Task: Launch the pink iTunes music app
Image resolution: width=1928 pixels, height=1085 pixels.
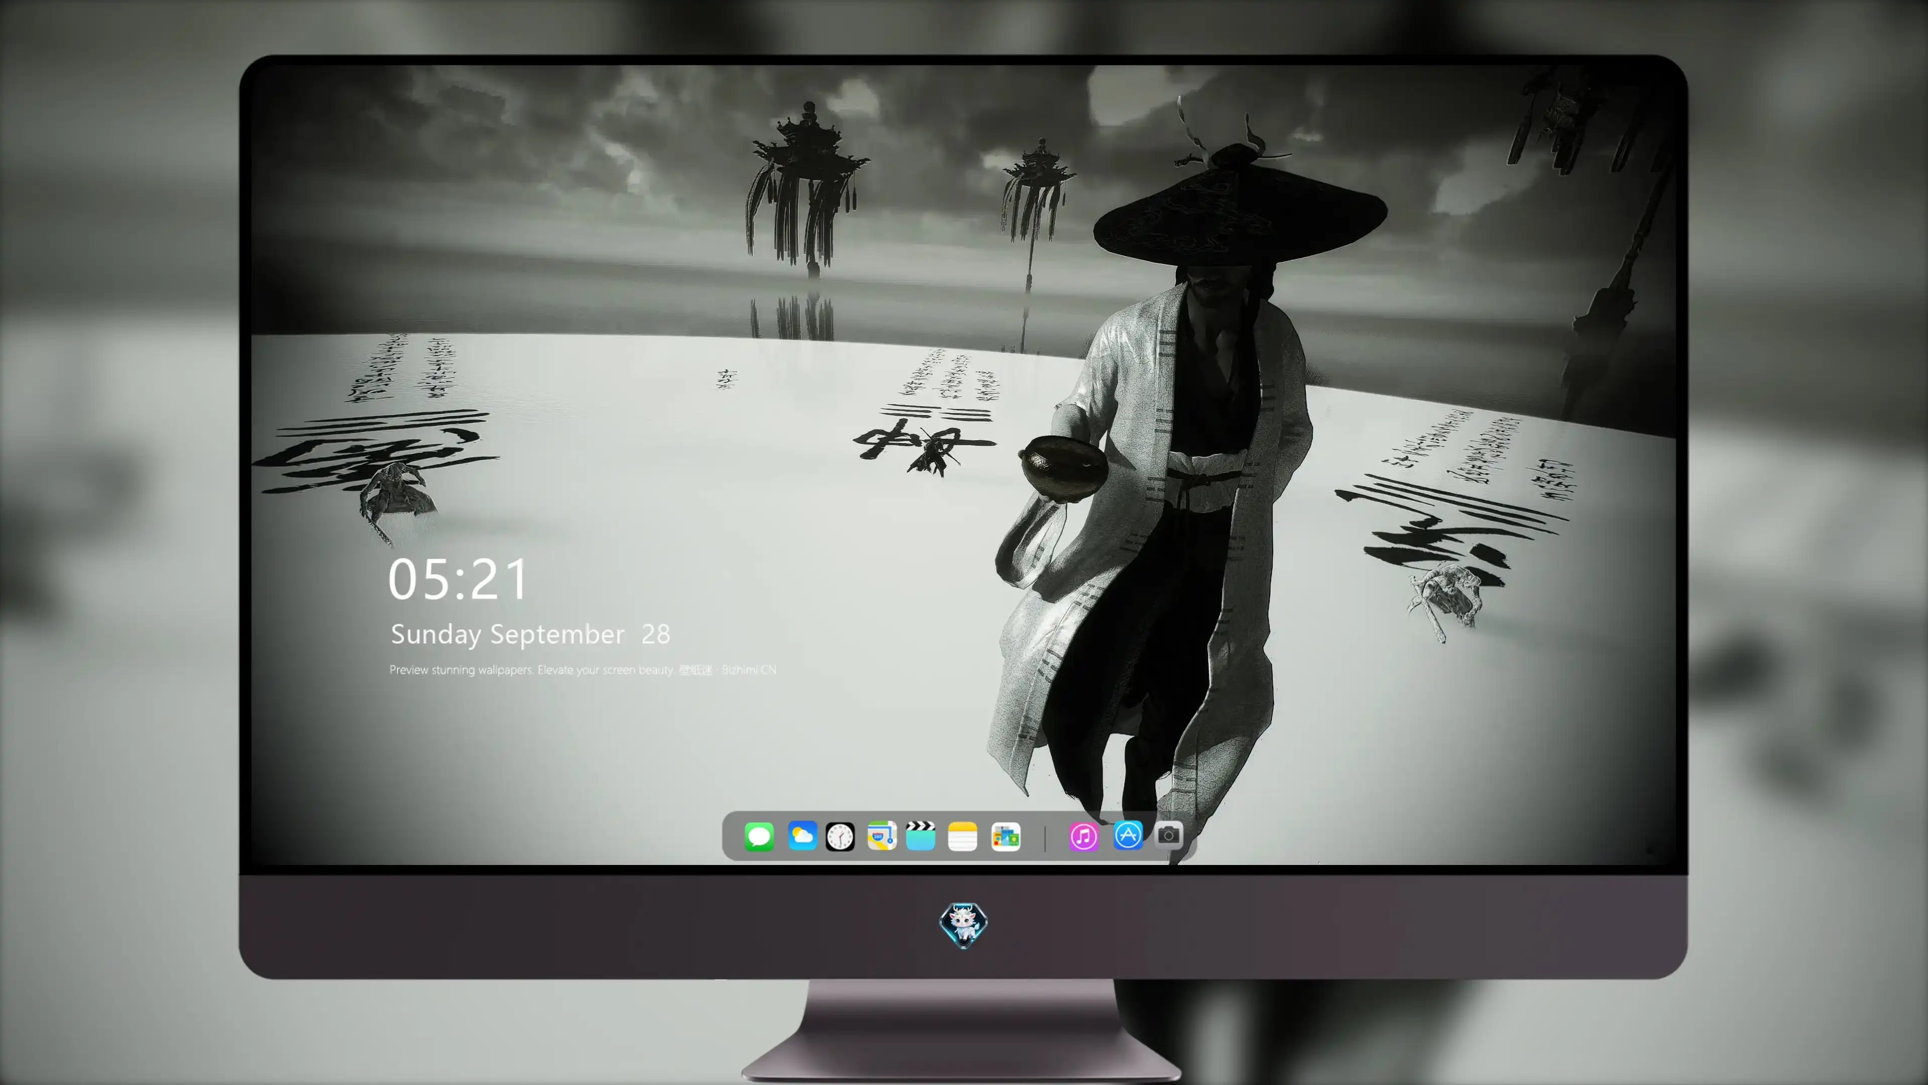Action: click(x=1084, y=836)
